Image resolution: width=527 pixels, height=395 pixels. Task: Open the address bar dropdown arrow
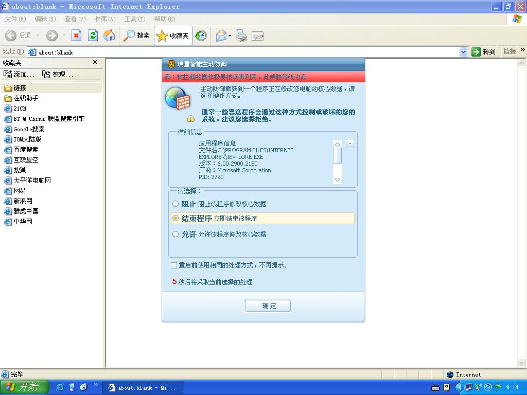coord(463,51)
